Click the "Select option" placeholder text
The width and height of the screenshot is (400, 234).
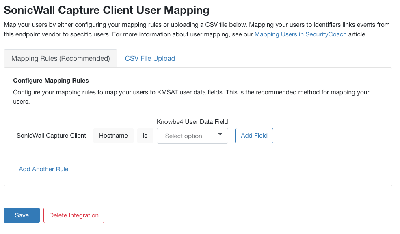tap(184, 136)
